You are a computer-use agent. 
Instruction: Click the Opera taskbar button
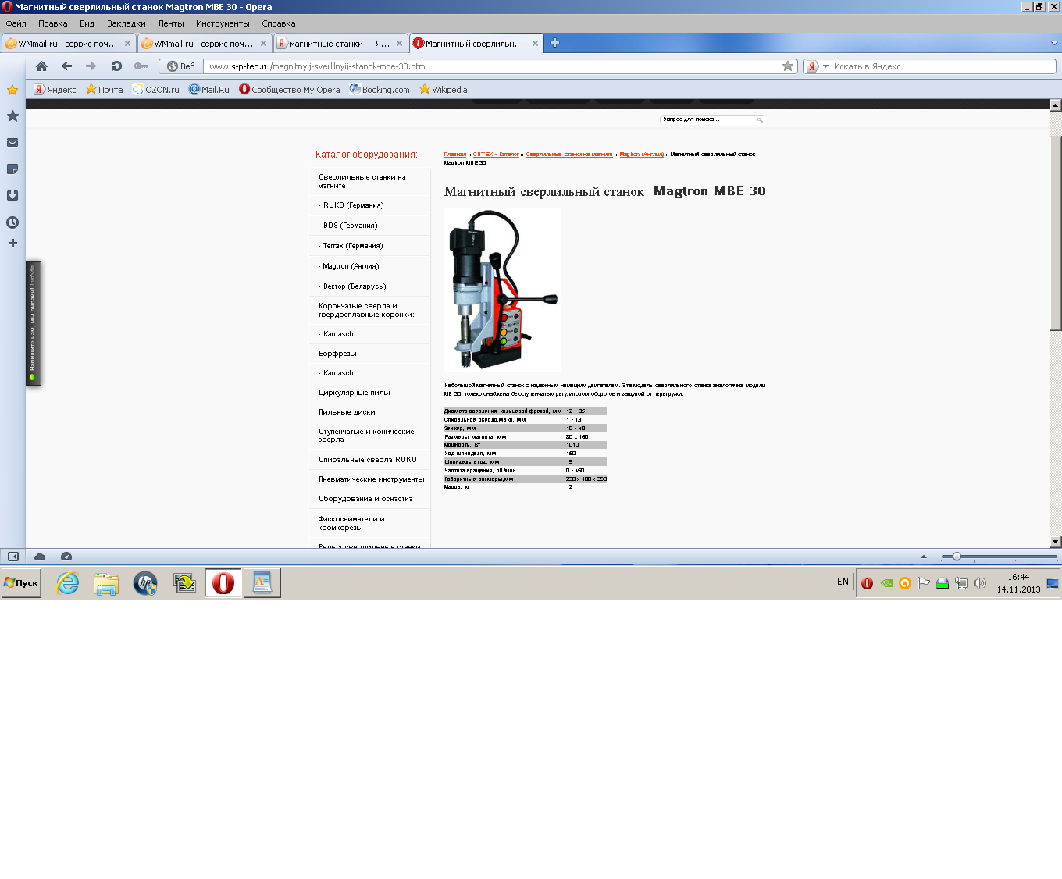coord(223,583)
